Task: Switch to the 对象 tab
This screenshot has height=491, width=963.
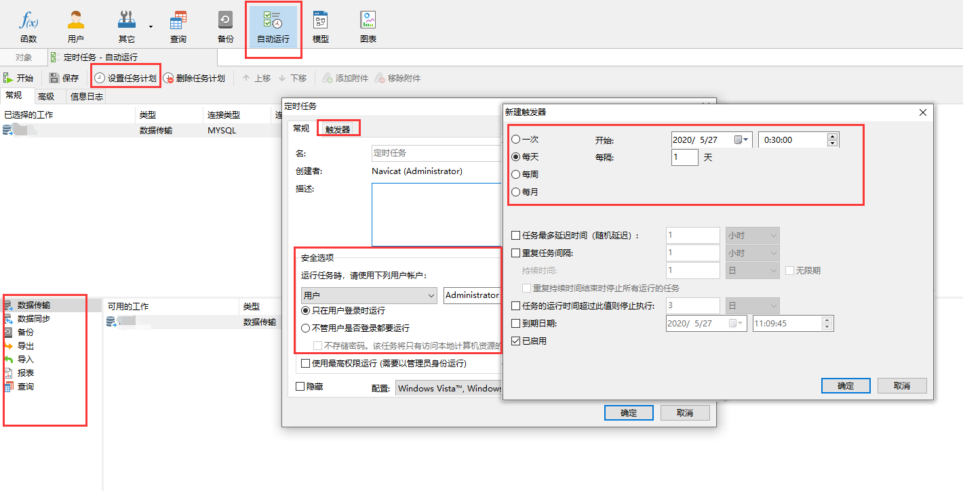Action: tap(24, 58)
